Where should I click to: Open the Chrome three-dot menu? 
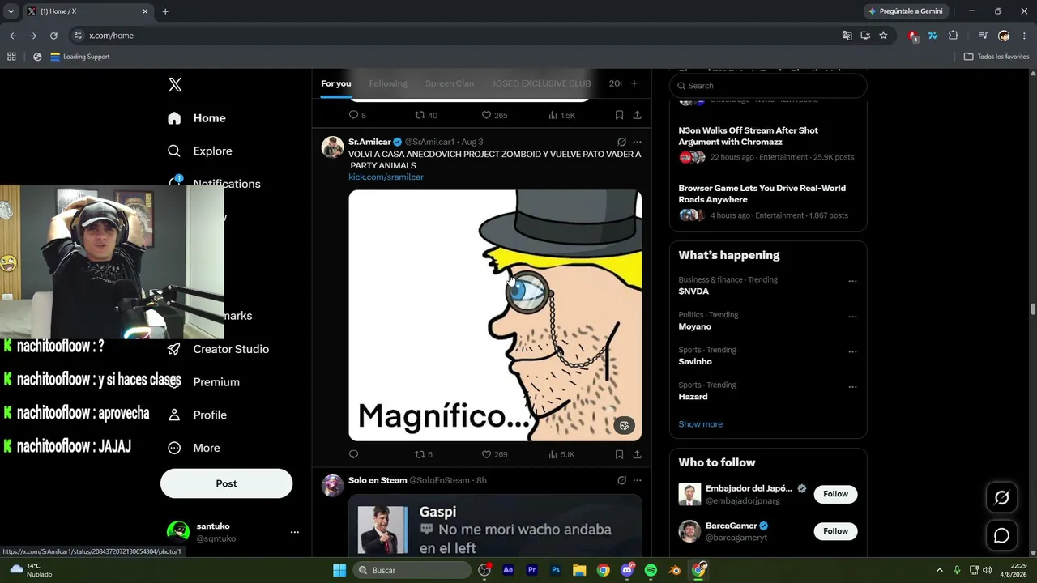click(1024, 36)
